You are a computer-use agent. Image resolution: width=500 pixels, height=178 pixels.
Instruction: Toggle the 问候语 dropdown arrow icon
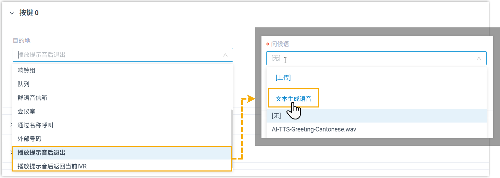pos(479,59)
